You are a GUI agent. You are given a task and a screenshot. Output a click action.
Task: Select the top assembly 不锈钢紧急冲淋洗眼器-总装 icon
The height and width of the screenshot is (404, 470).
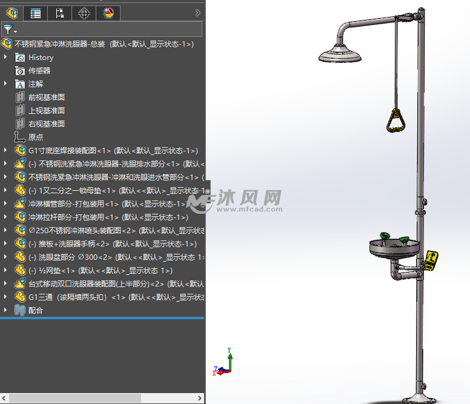coord(7,44)
